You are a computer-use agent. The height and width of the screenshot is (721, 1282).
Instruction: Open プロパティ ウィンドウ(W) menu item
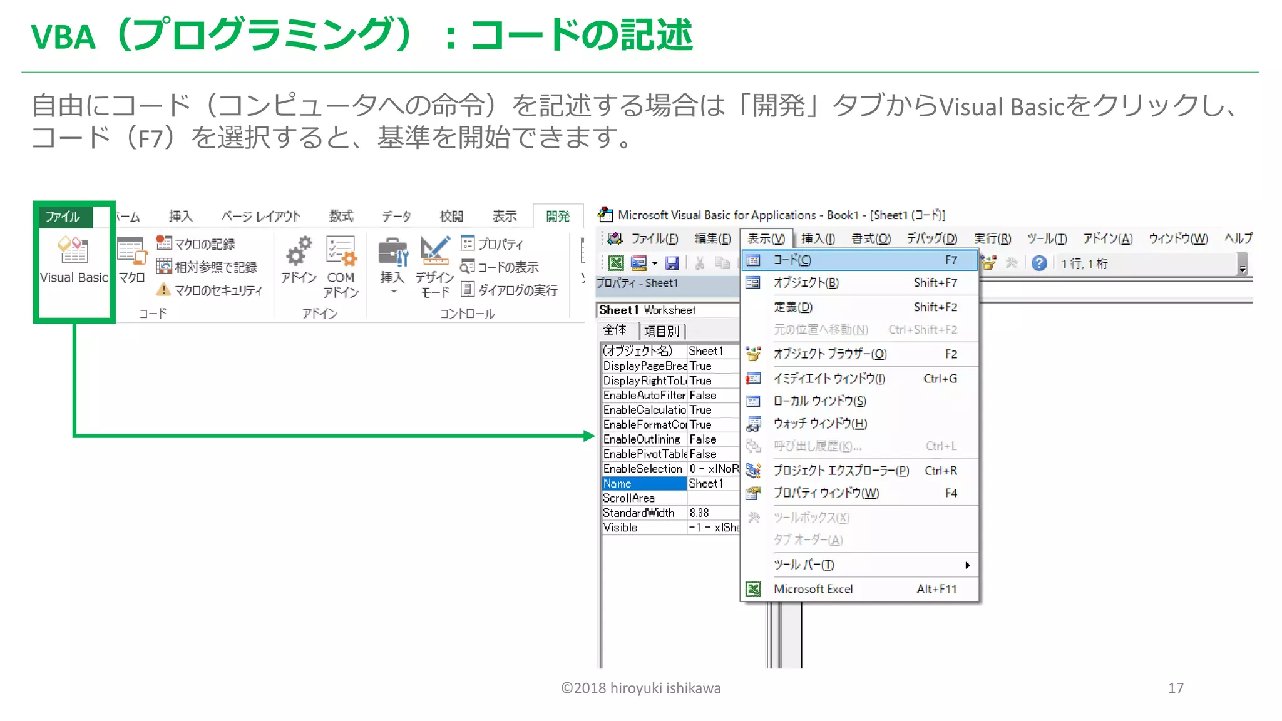click(859, 493)
